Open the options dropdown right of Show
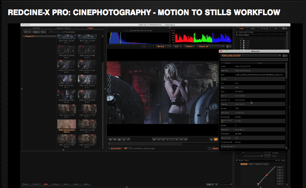 (43, 32)
